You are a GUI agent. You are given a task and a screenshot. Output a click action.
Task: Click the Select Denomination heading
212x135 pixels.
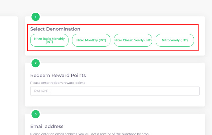[55, 29]
